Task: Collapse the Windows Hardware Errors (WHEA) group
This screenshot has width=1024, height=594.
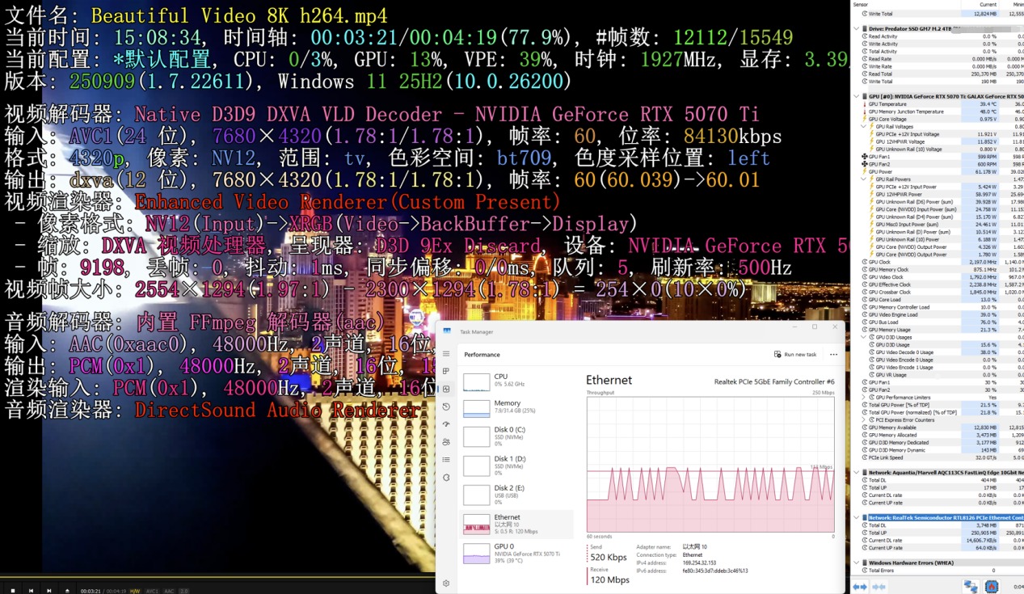Action: (x=857, y=562)
